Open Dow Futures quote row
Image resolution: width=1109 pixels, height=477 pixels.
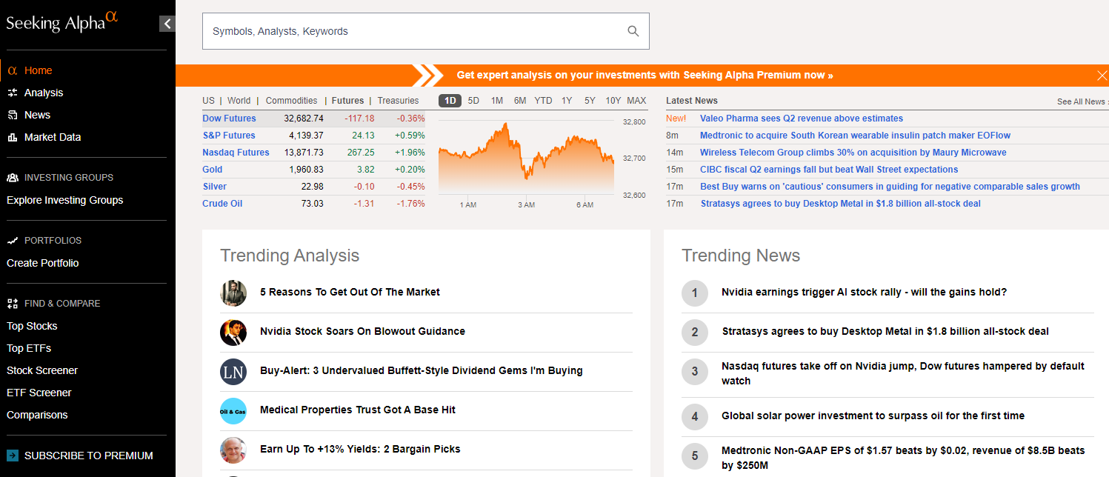(314, 119)
